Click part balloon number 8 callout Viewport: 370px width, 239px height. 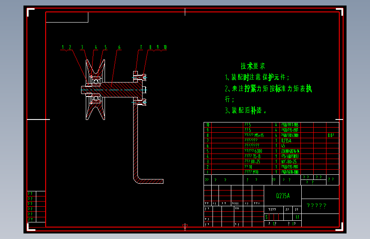pos(150,47)
